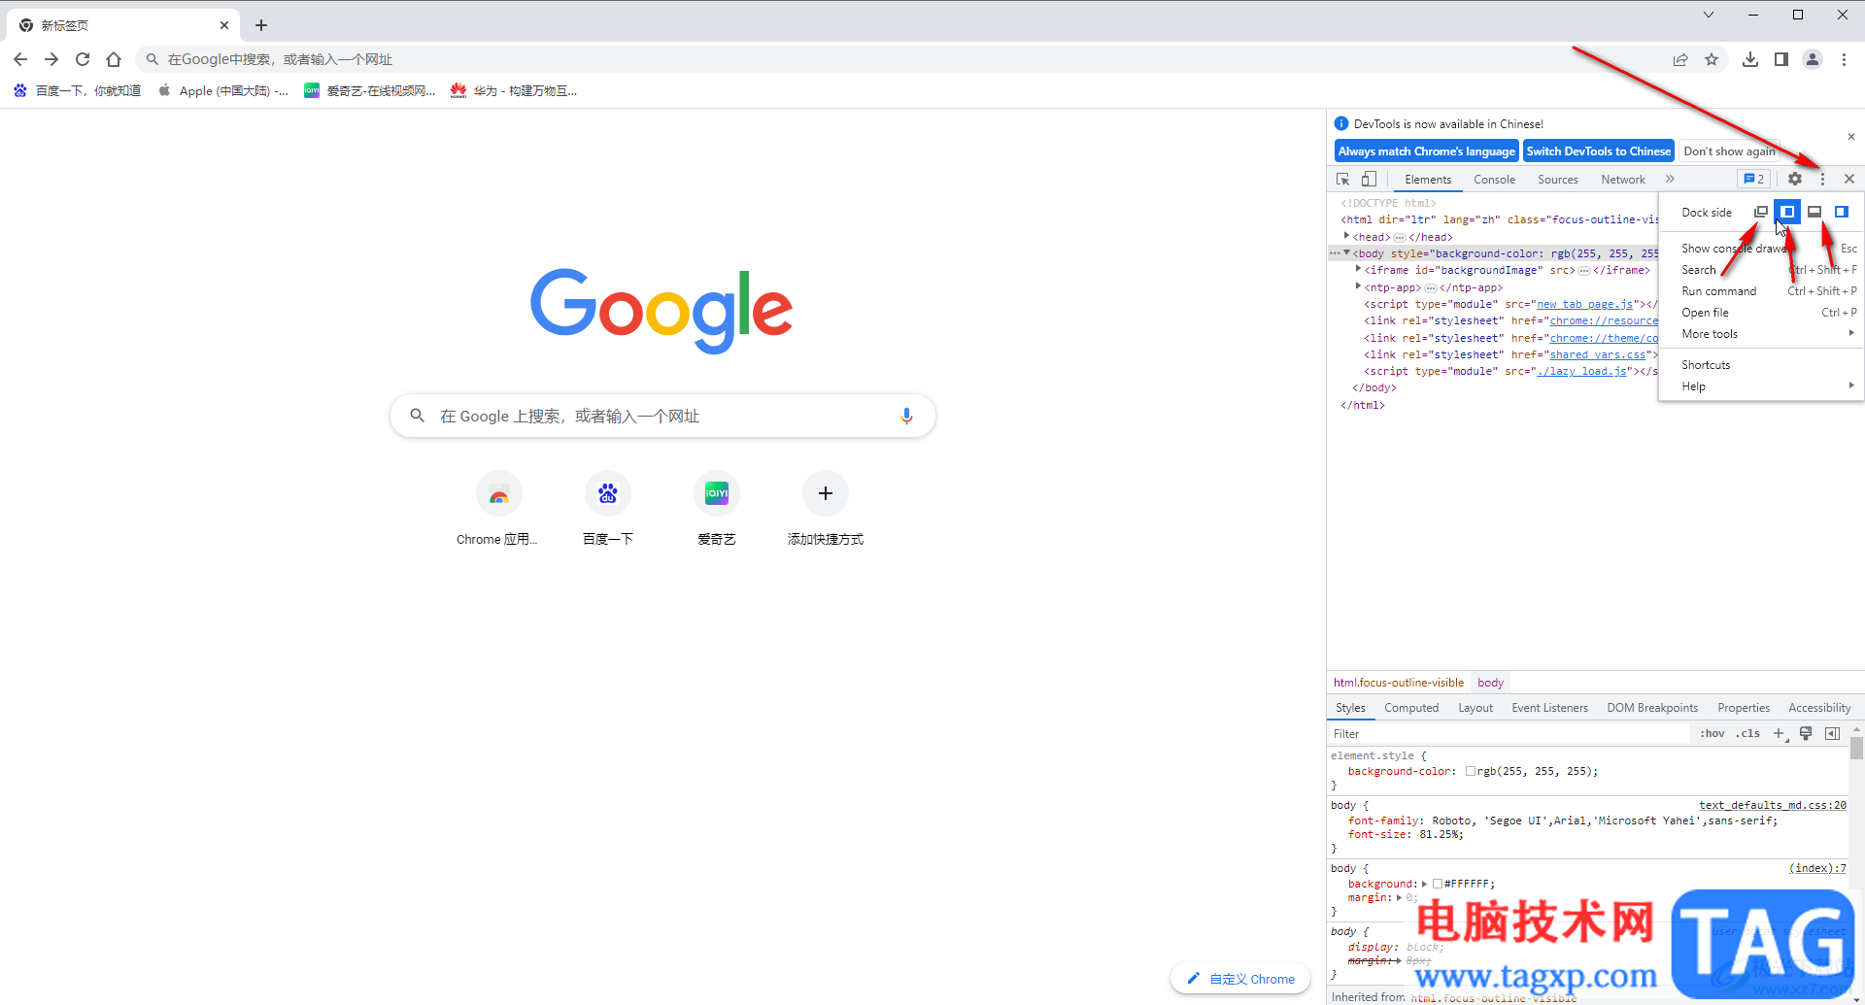Click Don't show again button
Image resolution: width=1865 pixels, height=1005 pixels.
coord(1729,151)
